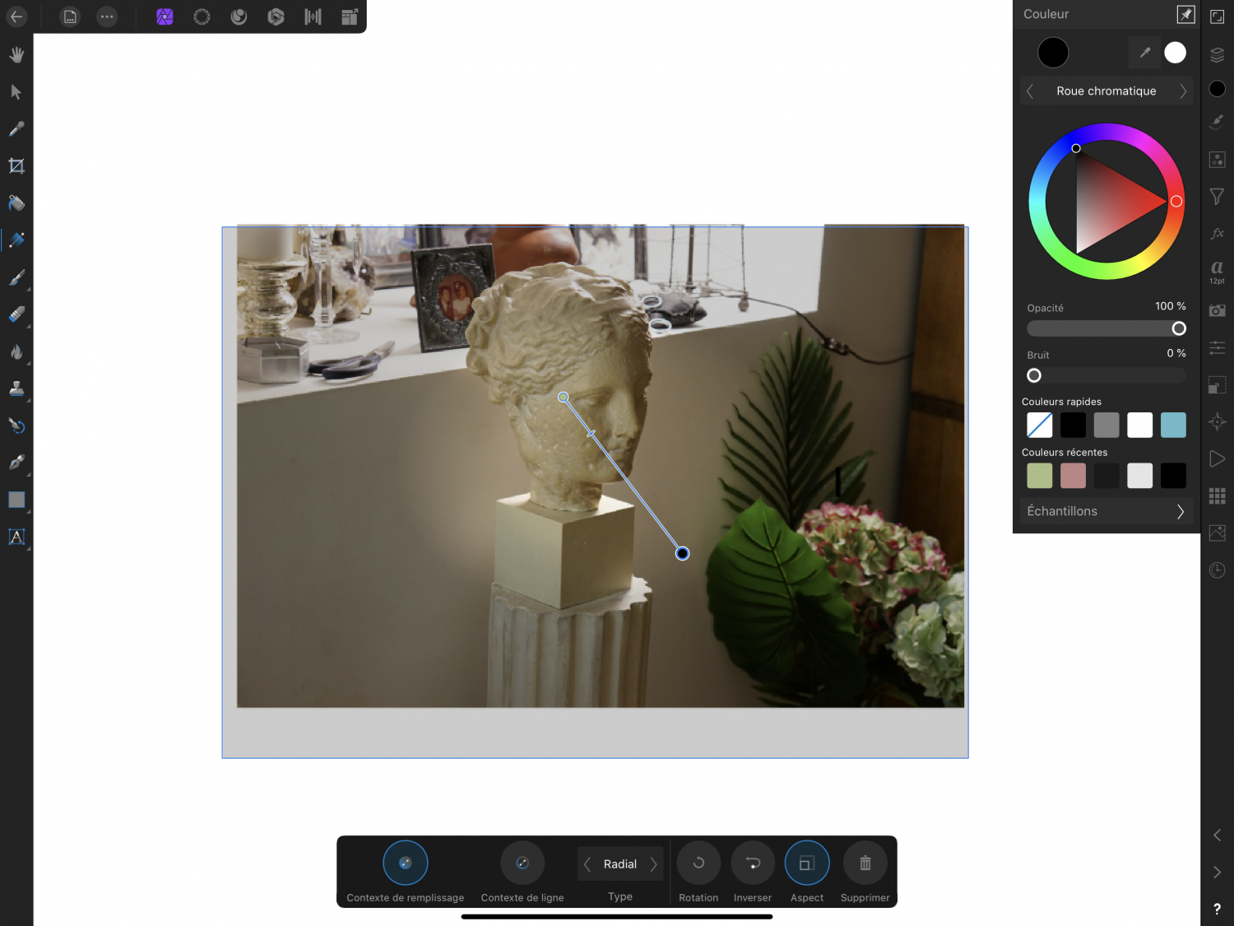Open the document menu with three dots

click(x=107, y=16)
